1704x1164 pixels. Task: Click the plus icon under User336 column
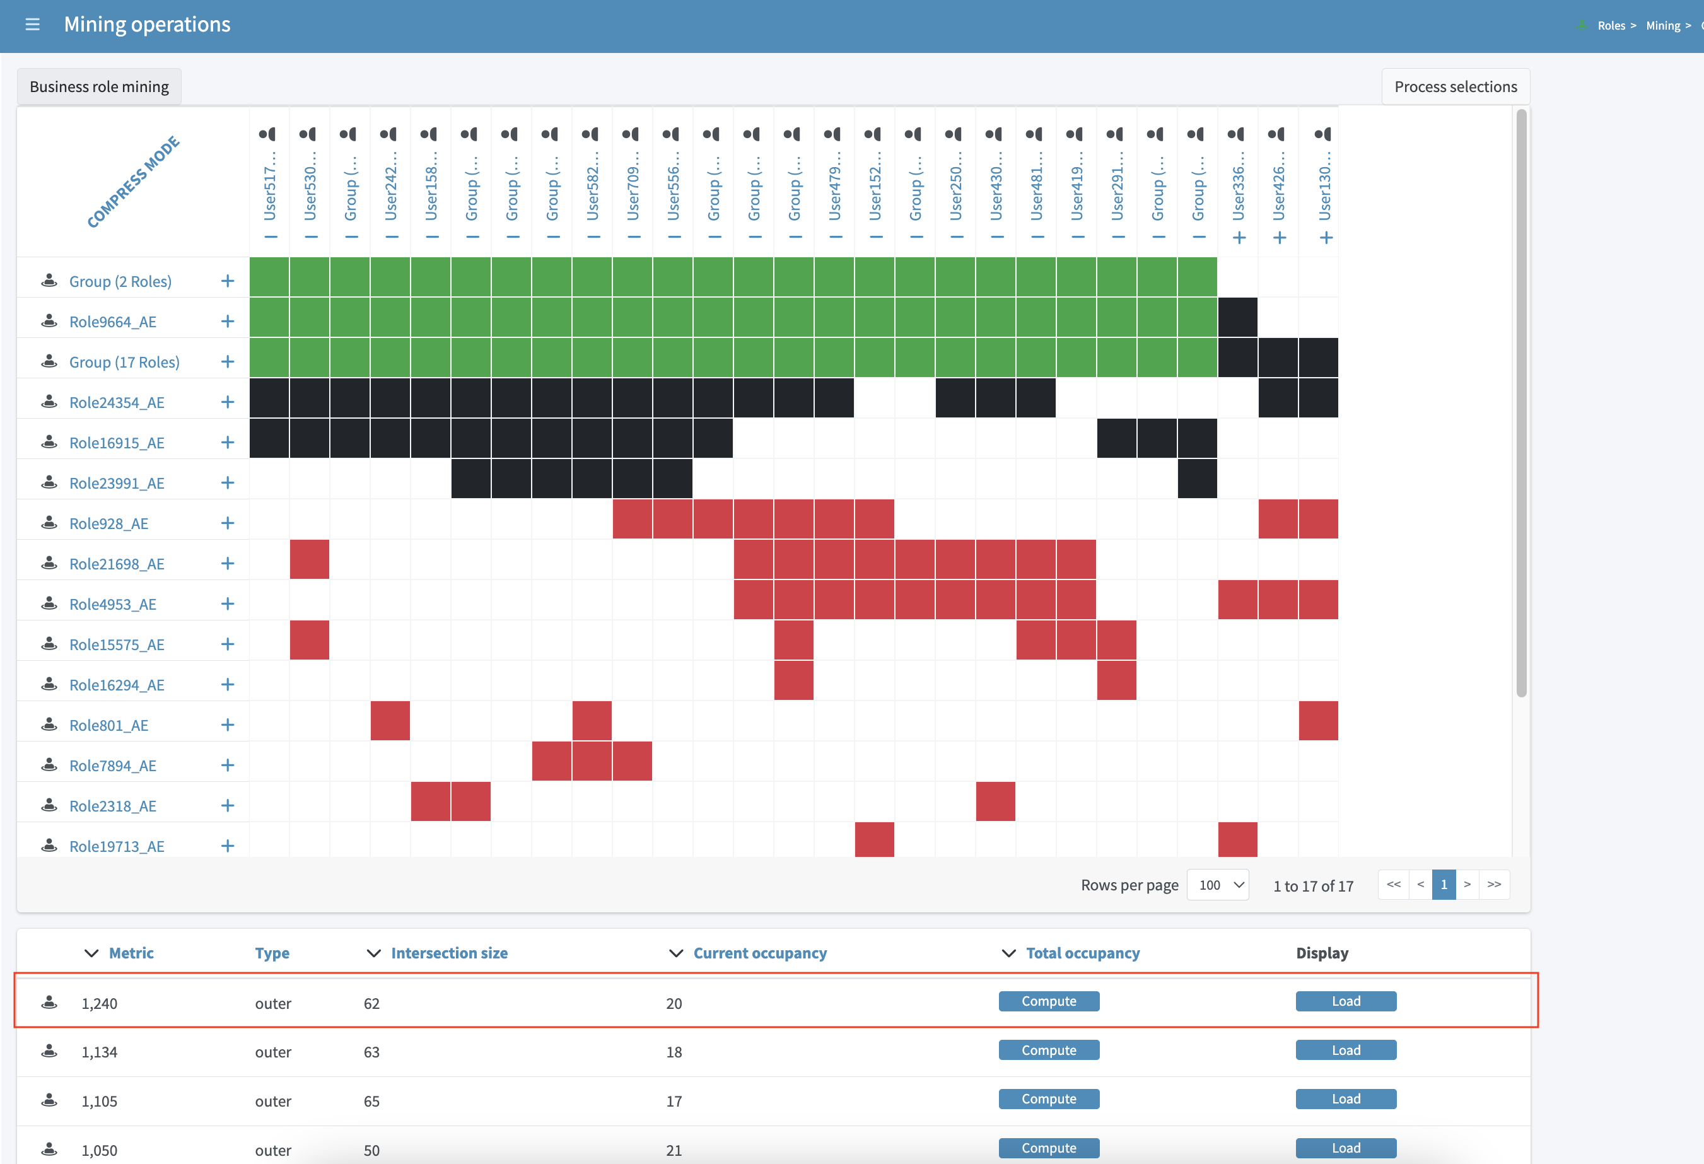[1239, 238]
